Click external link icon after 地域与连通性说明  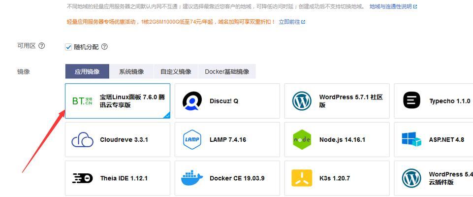(415, 6)
